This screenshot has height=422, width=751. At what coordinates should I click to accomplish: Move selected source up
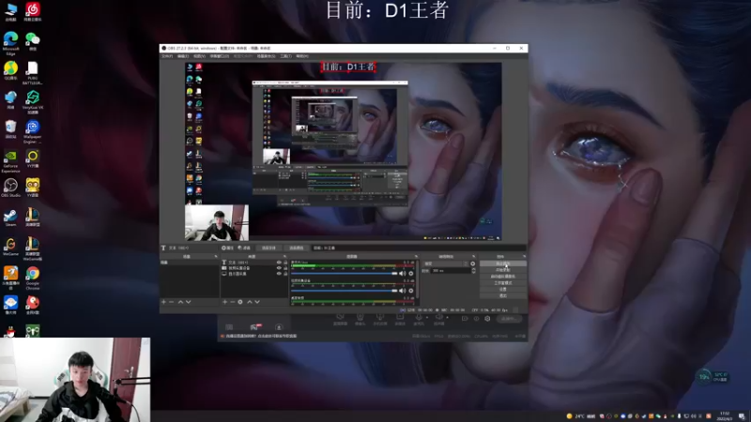point(250,302)
